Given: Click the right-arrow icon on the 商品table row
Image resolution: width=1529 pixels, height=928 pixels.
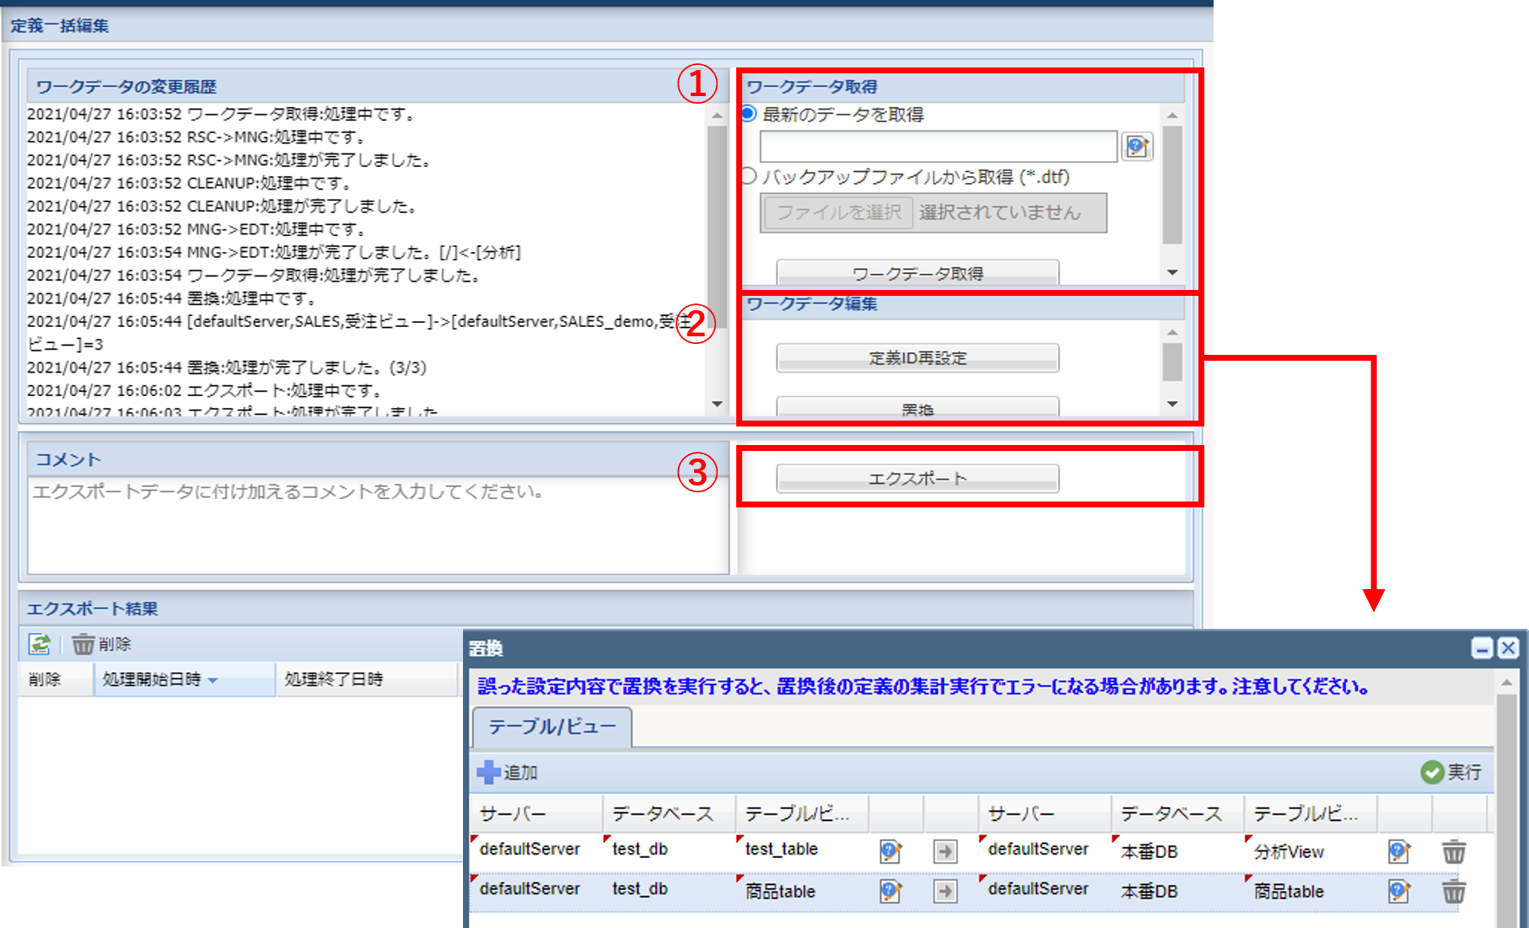Looking at the screenshot, I should 945,892.
